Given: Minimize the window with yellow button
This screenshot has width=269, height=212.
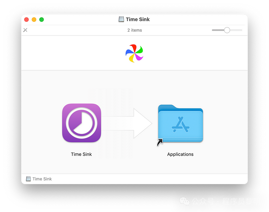Looking at the screenshot, I should 34,19.
